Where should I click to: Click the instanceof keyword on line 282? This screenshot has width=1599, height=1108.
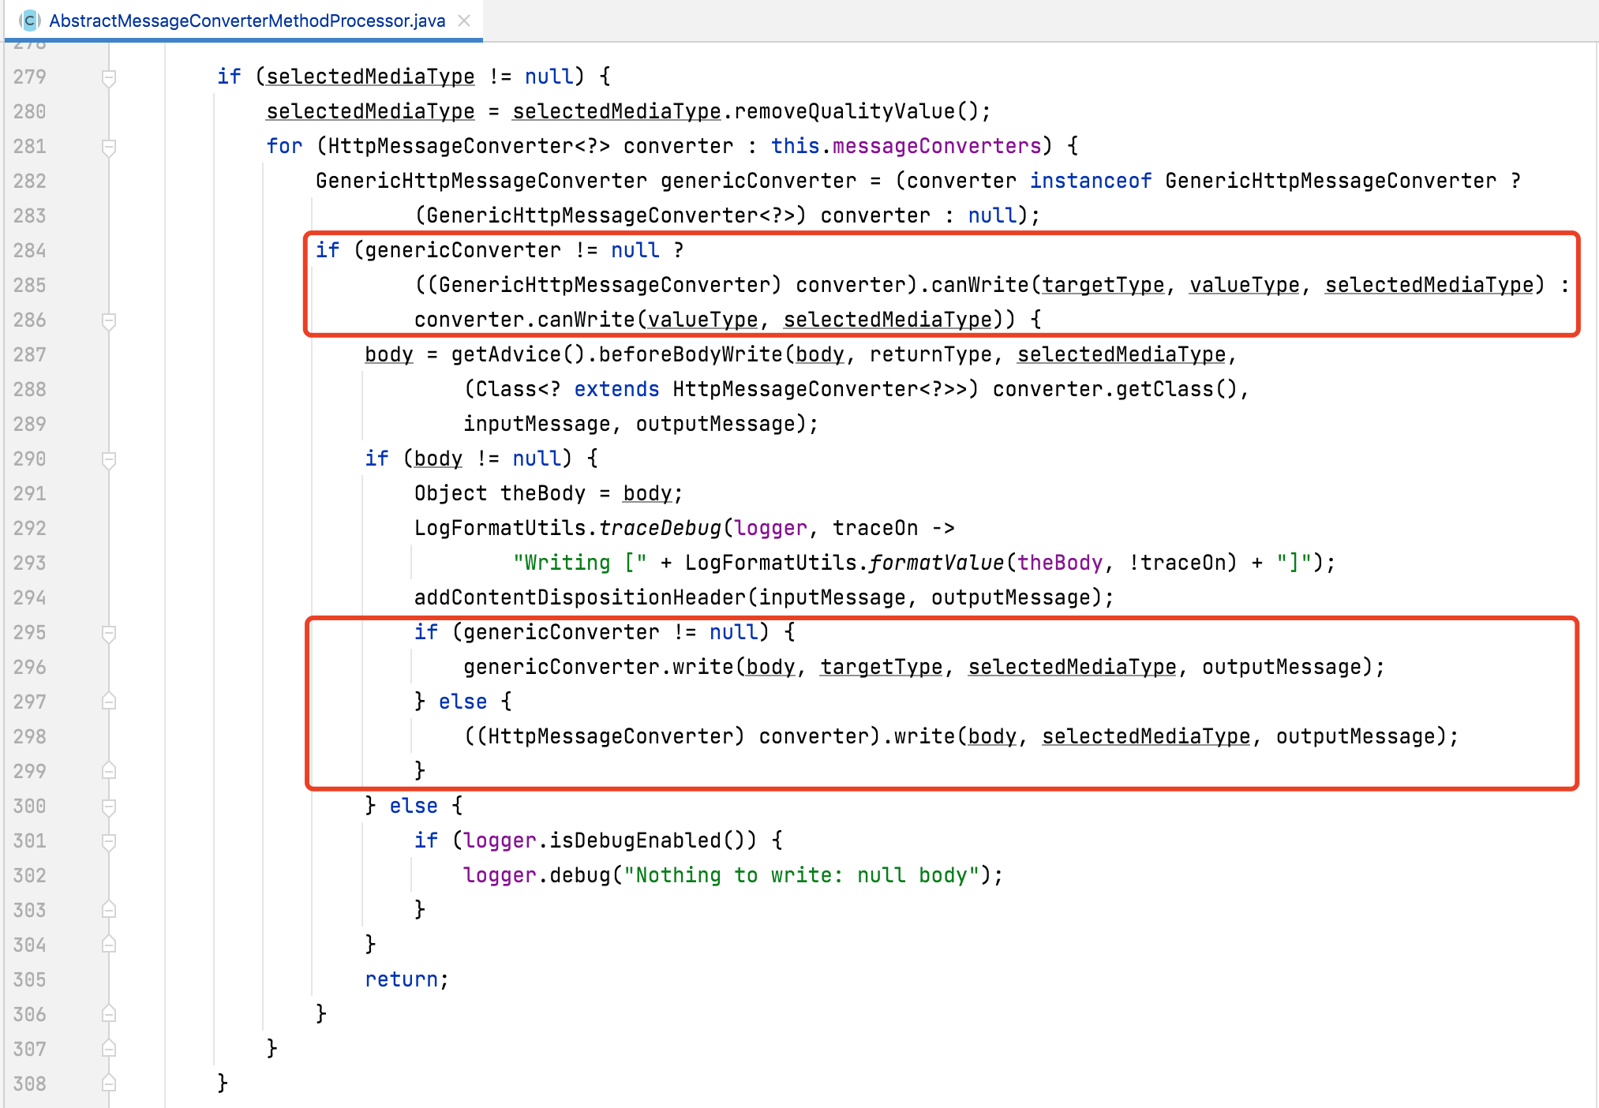point(1090,180)
